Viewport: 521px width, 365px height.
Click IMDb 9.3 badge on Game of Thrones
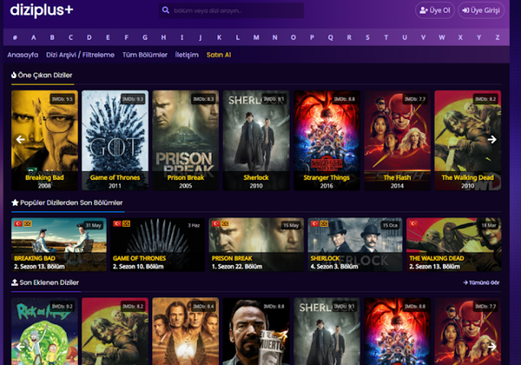pyautogui.click(x=133, y=99)
